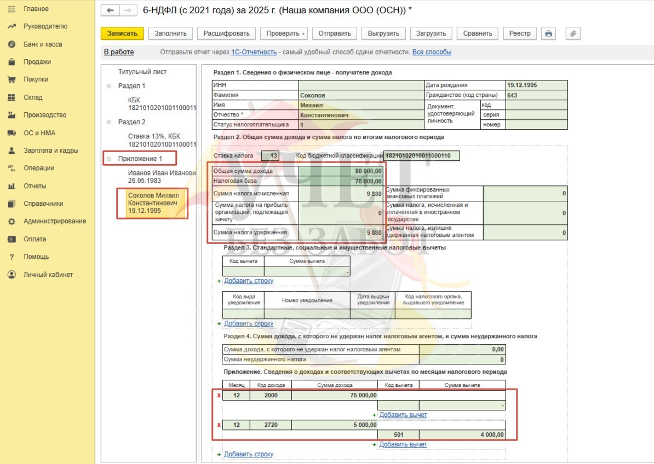Delete income row with code 2000
This screenshot has height=464, width=654.
click(x=219, y=396)
